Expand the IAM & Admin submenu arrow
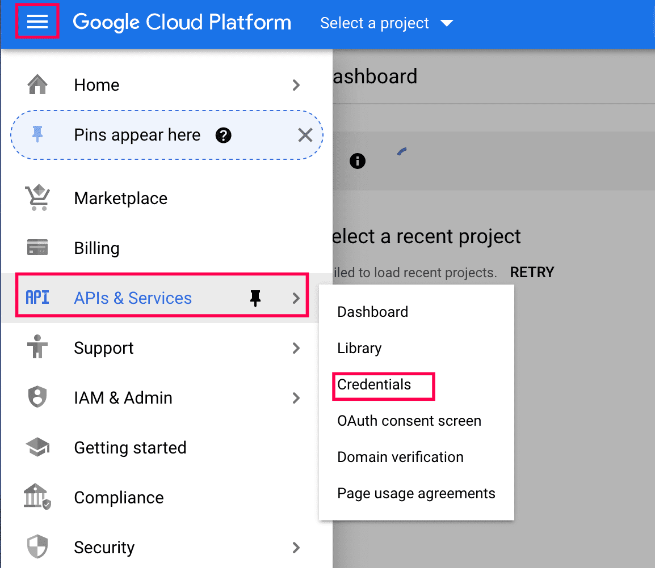Image resolution: width=655 pixels, height=568 pixels. [296, 398]
